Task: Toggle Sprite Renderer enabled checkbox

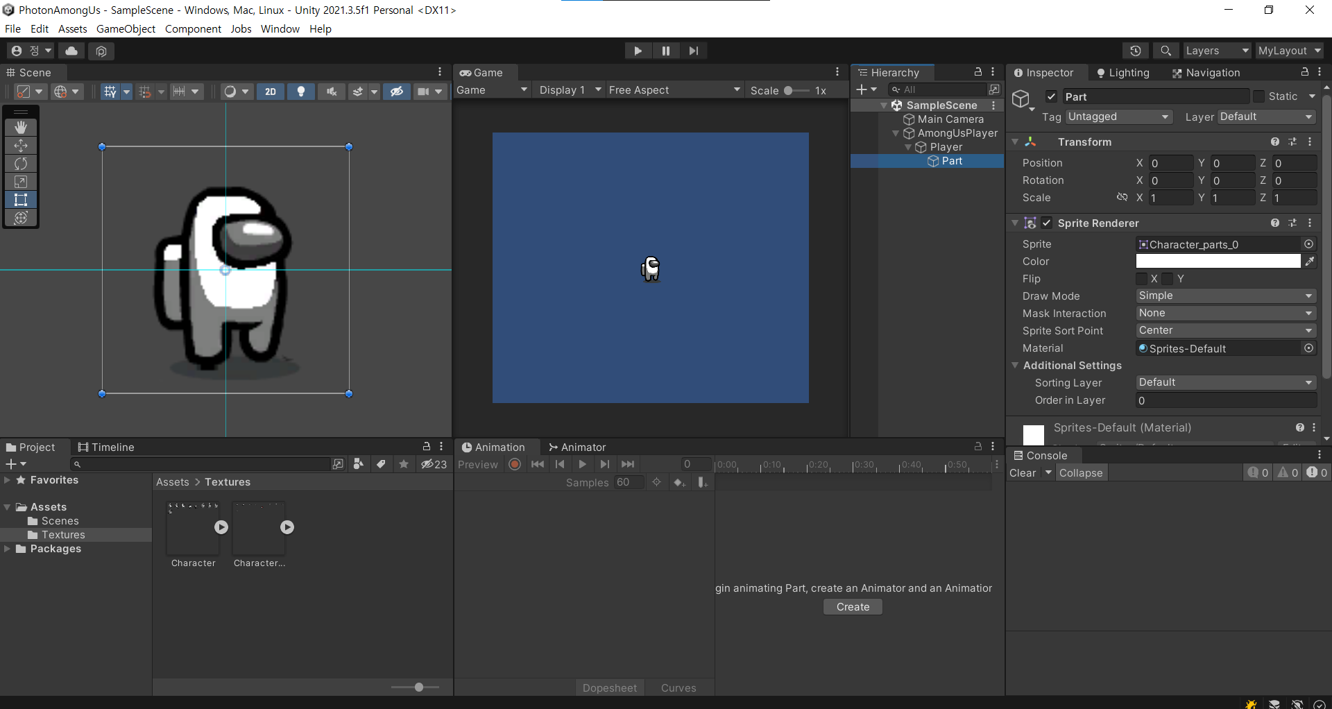Action: 1047,223
